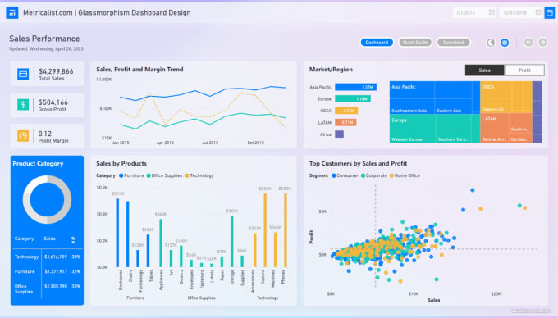Viewport: 558px width, 318px height.
Task: Click the Sales by Products title
Action: coord(121,163)
